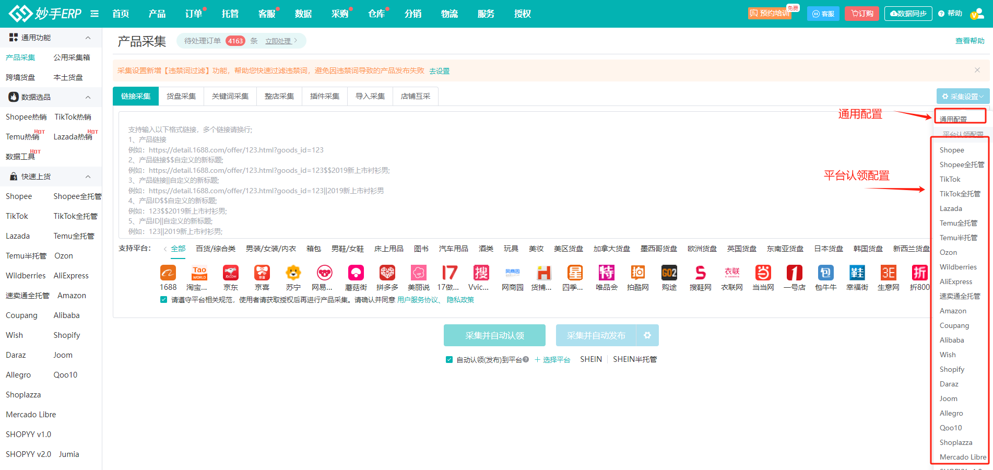Select the 四季星座 platform icon
Screen dimensions: 993x470
tap(575, 273)
